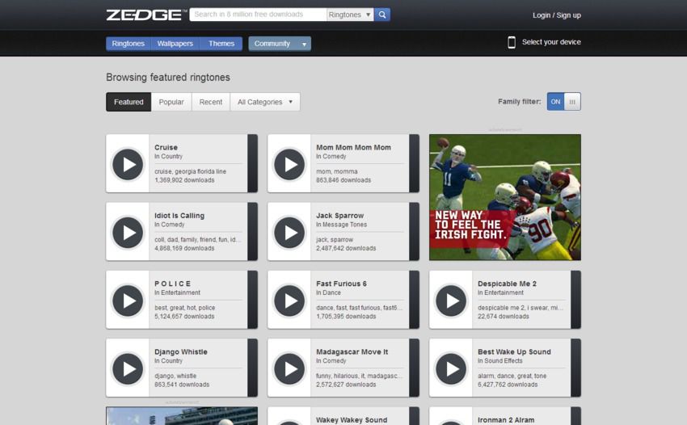Play the Despicable Me 2 ringtone
Viewport: 687px width, 425px height.
[451, 301]
